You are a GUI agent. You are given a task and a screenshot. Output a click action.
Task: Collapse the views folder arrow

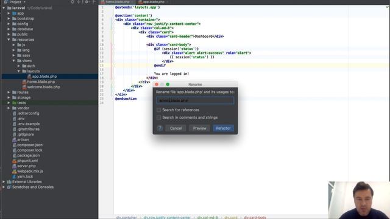pyautogui.click(x=14, y=61)
